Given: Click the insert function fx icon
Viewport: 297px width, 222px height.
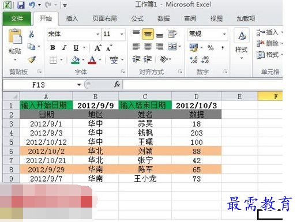Looking at the screenshot, I should 117,84.
